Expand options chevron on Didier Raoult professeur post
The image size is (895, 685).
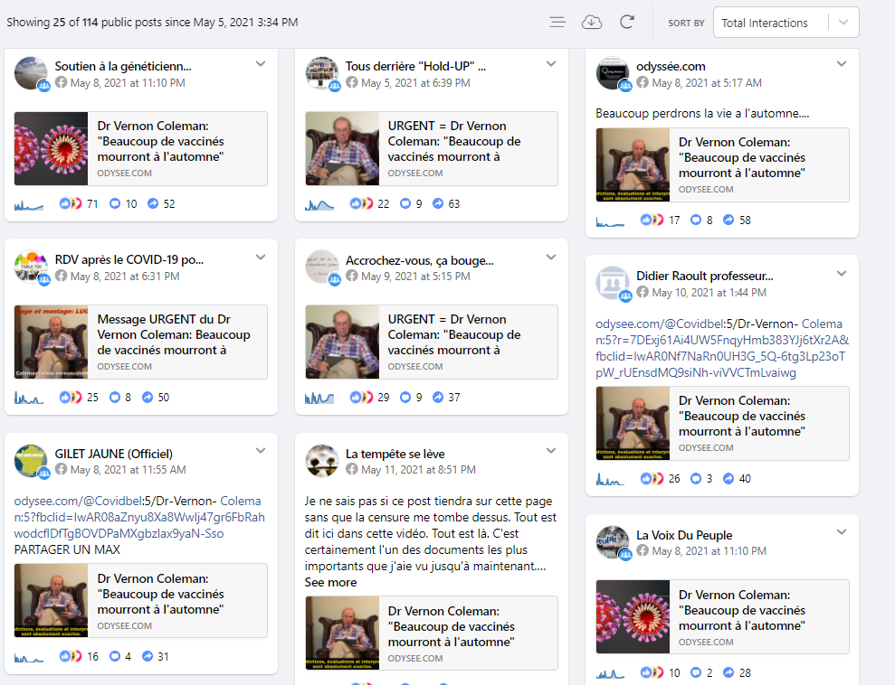click(x=842, y=274)
